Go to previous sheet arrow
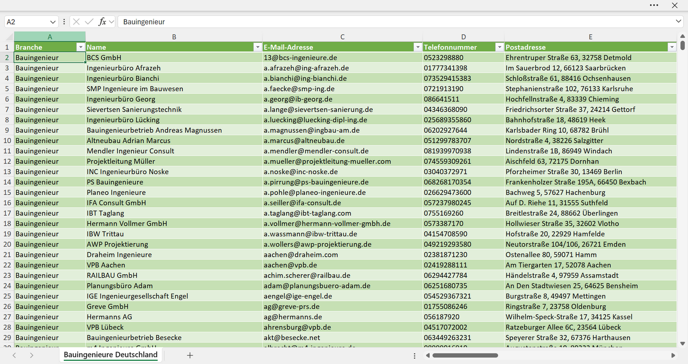This screenshot has width=688, height=364. click(14, 355)
